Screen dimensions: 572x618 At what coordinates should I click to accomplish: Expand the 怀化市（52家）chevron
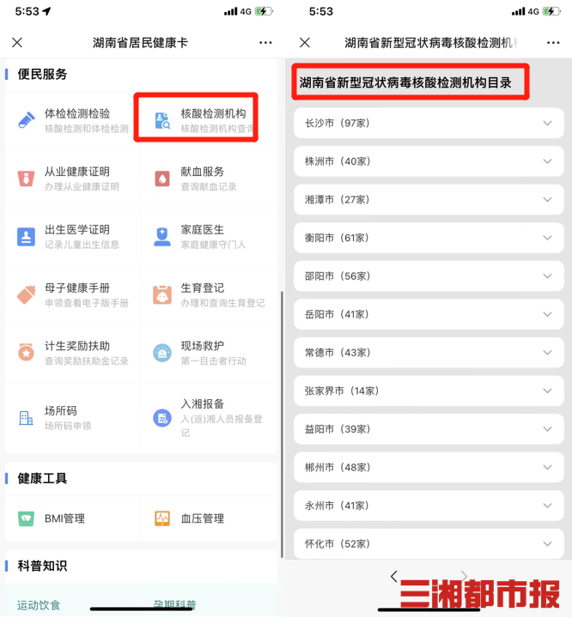547,543
